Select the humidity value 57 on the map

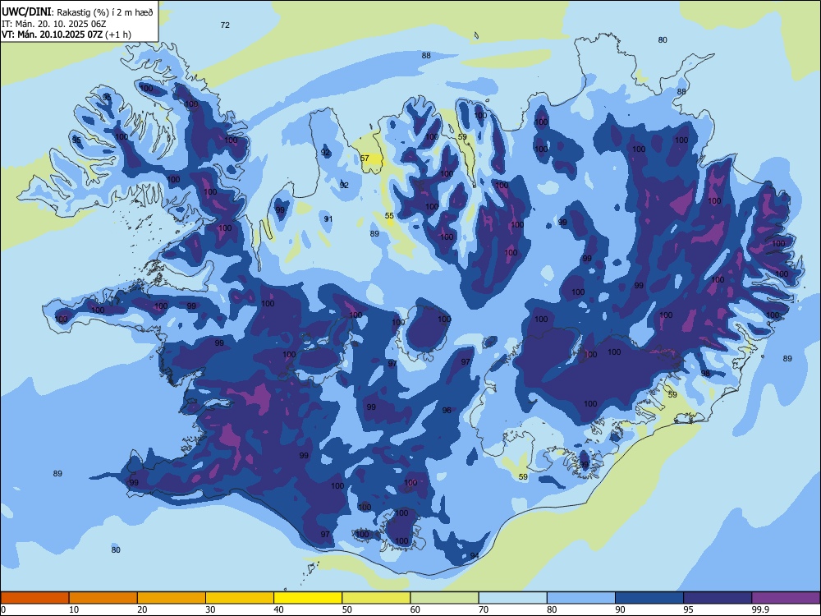pos(365,158)
